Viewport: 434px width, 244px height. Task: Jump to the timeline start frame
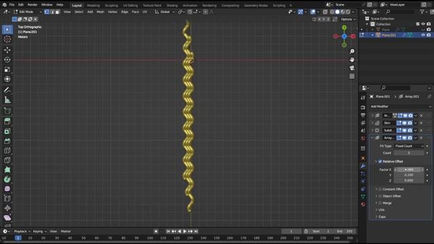click(x=168, y=231)
